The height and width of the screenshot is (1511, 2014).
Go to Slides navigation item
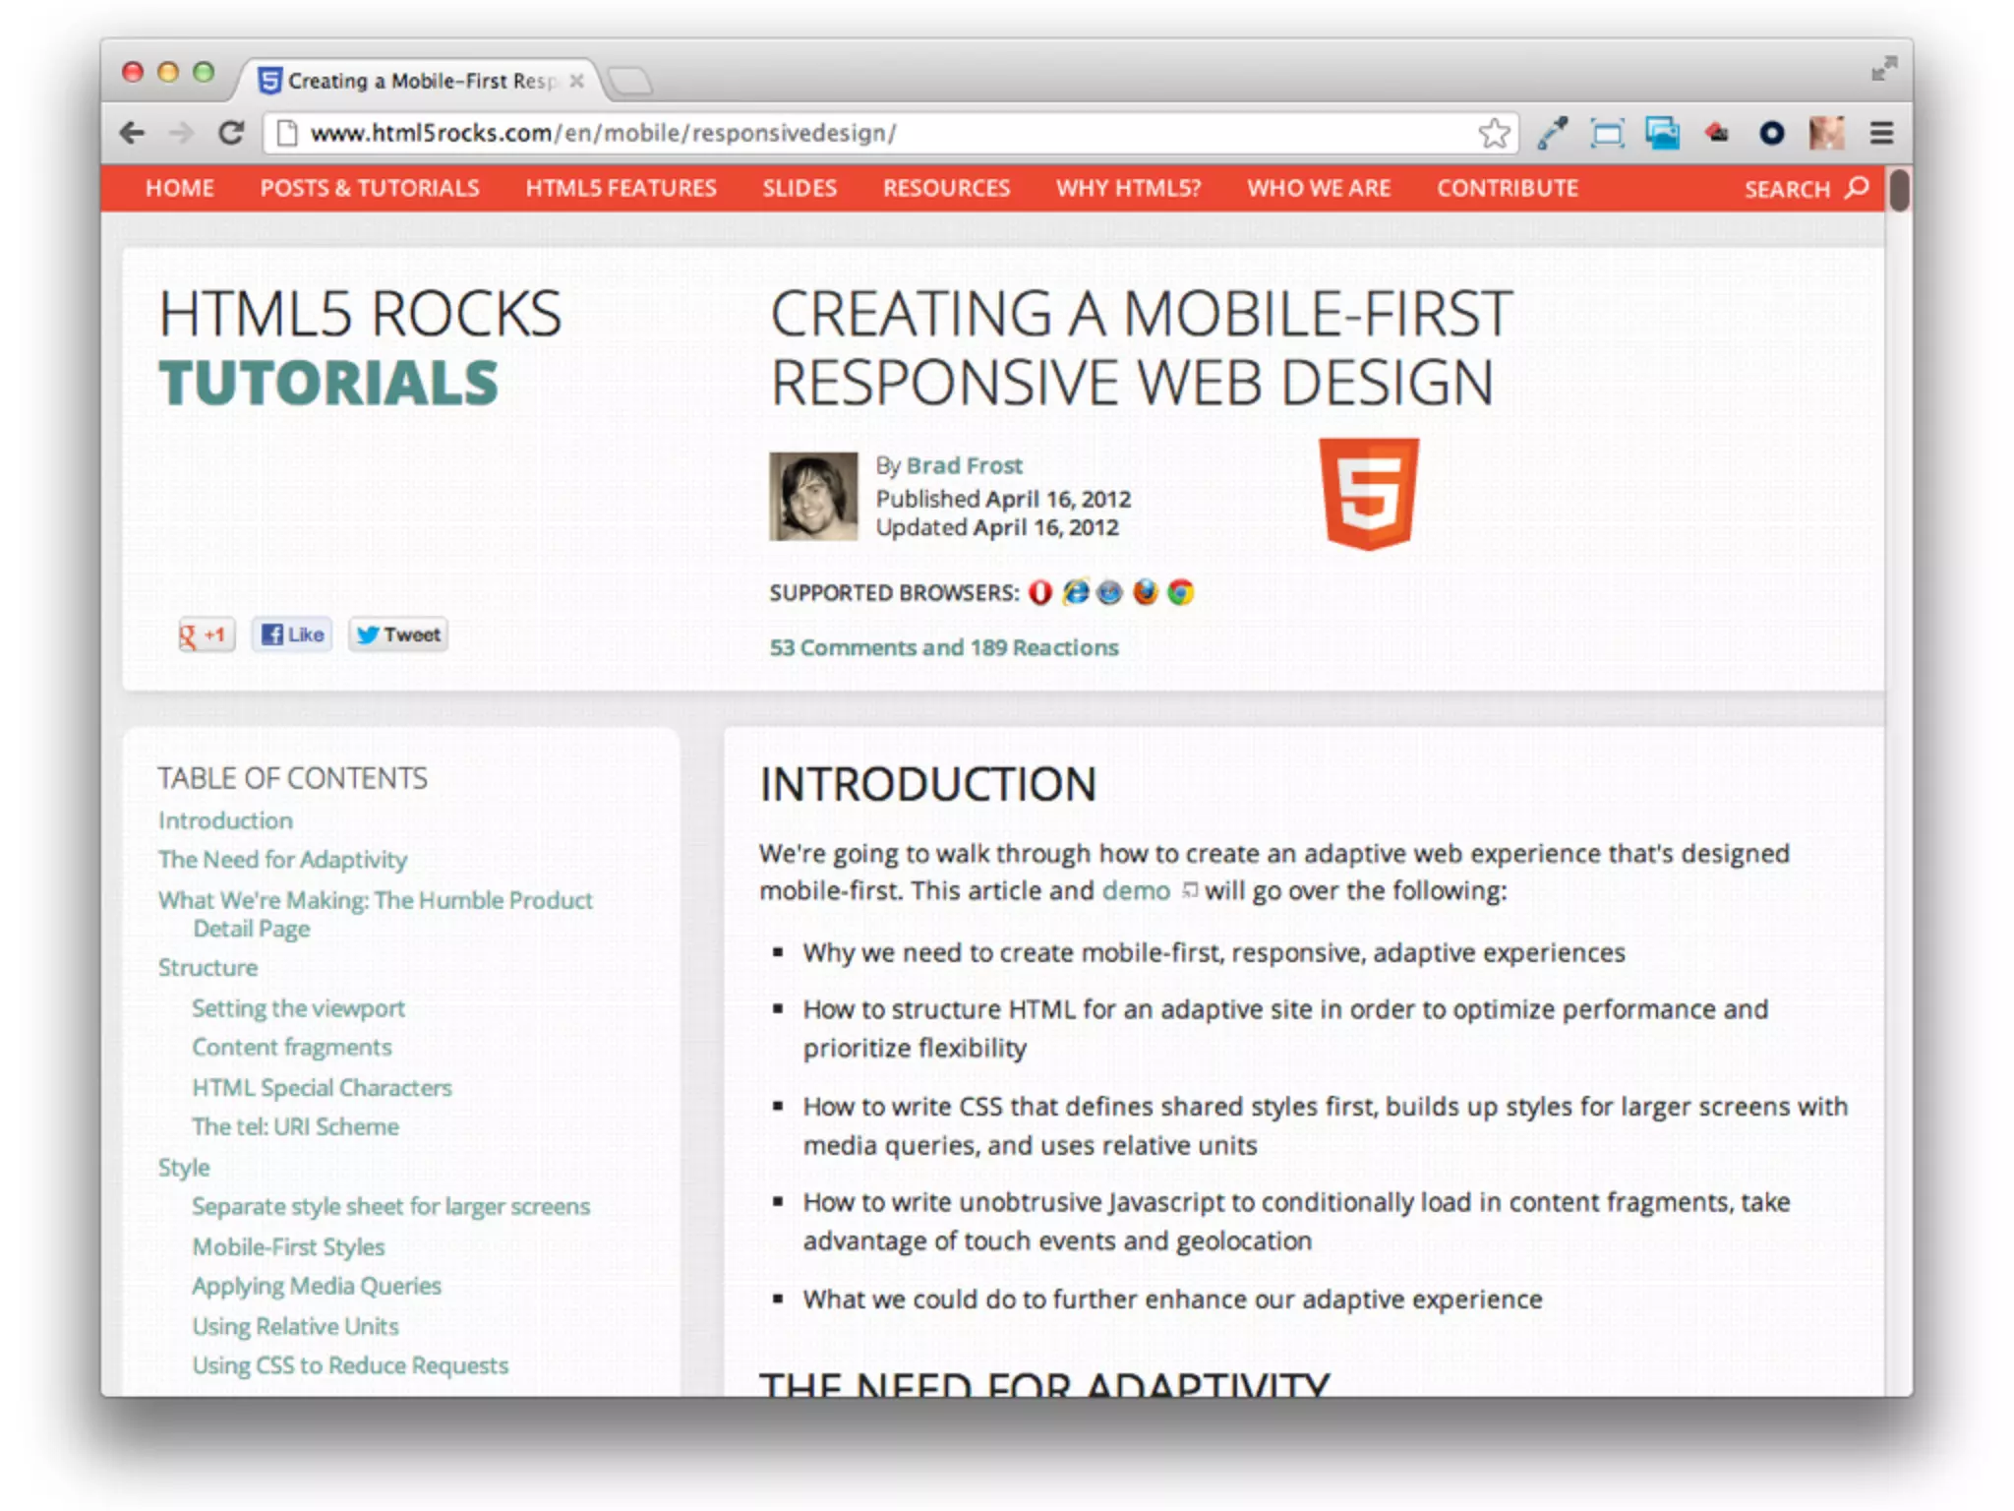pos(800,188)
